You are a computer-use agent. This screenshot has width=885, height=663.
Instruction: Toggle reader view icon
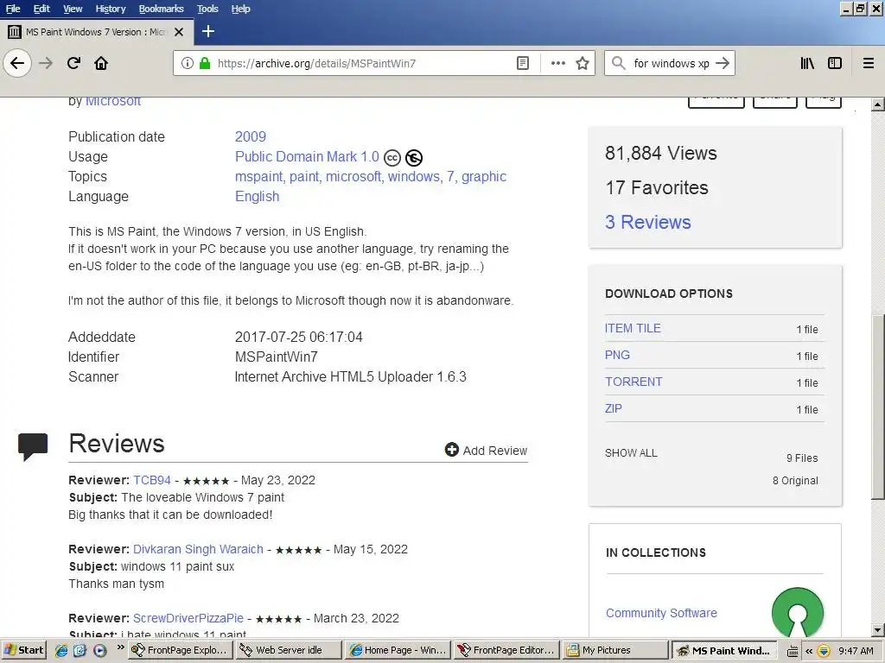523,63
